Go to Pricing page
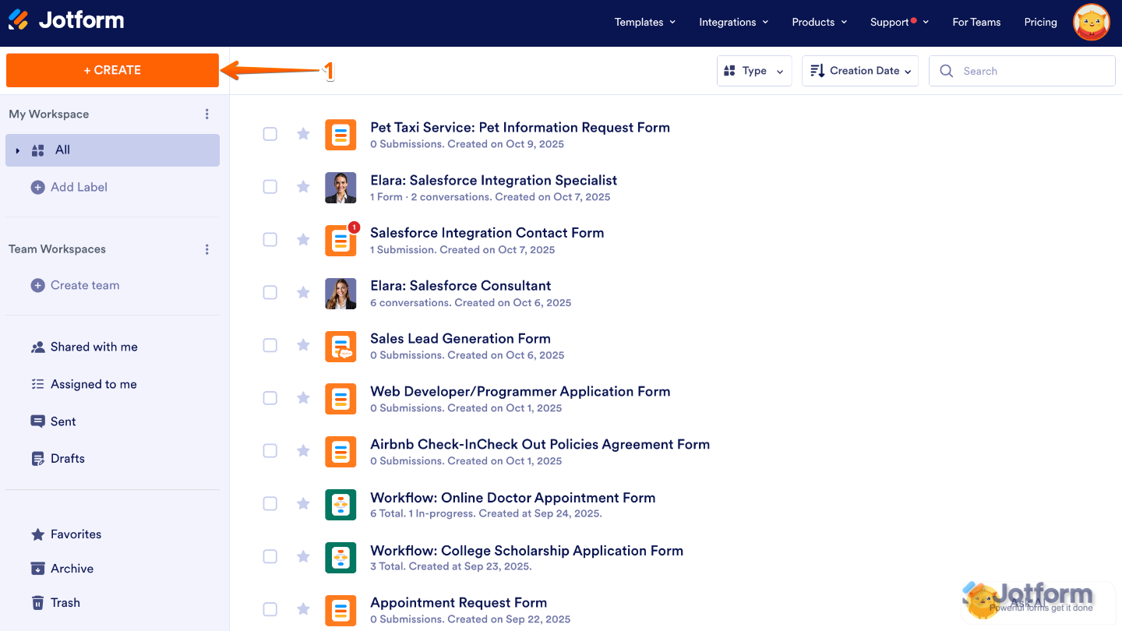1122x631 pixels. (x=1040, y=22)
